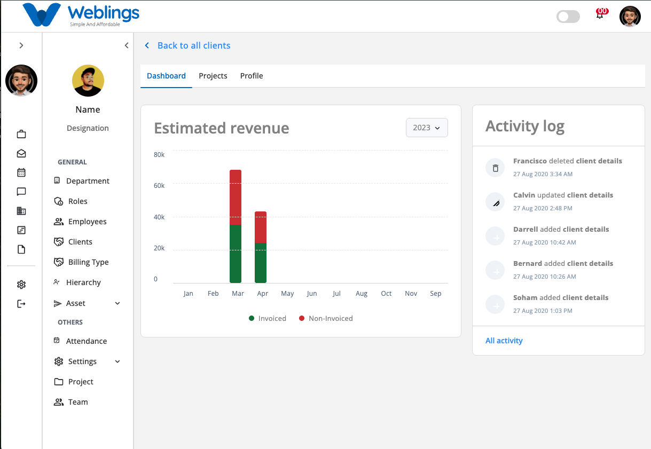Open Attendance in the sidebar
The height and width of the screenshot is (449, 651).
[x=88, y=341]
